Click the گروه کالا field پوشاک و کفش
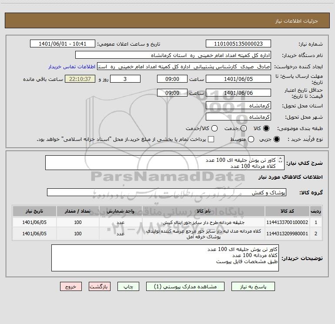 pos(167,192)
